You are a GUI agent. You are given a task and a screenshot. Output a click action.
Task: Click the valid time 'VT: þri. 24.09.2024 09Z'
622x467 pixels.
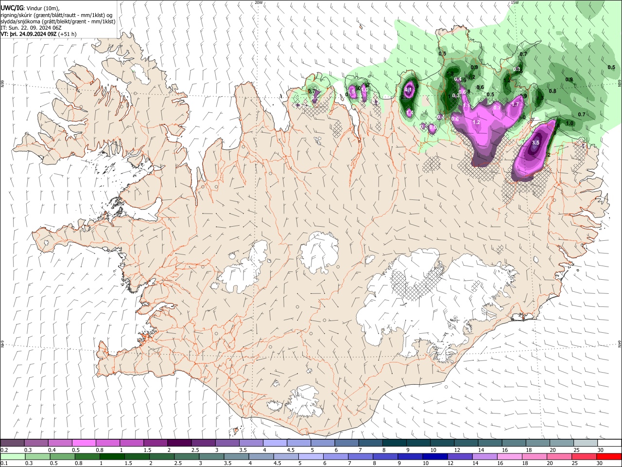[x=29, y=34]
